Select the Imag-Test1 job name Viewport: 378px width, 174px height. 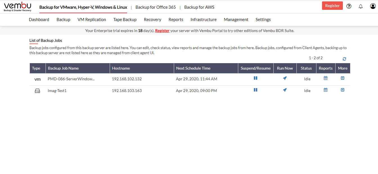point(57,91)
